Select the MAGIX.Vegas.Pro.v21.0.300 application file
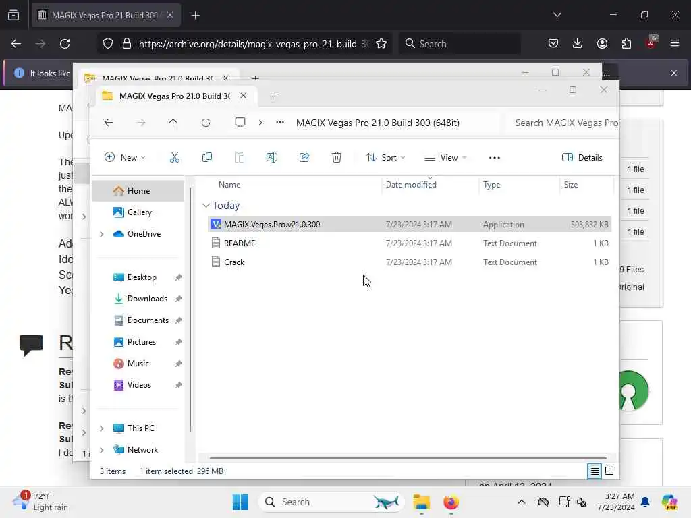 [410, 224]
